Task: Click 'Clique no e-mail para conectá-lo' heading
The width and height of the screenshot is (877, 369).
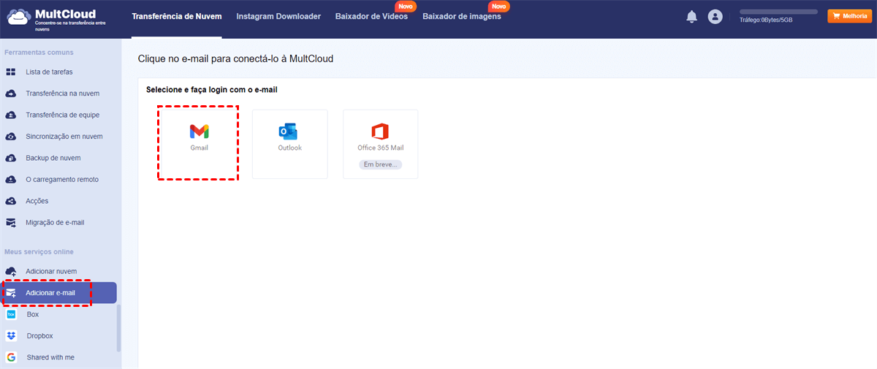Action: point(235,58)
